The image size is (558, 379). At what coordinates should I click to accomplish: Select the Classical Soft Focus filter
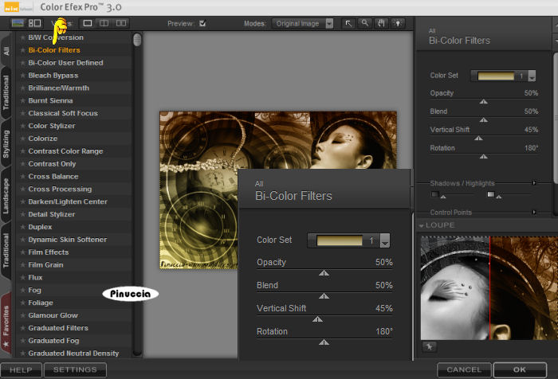click(x=63, y=113)
